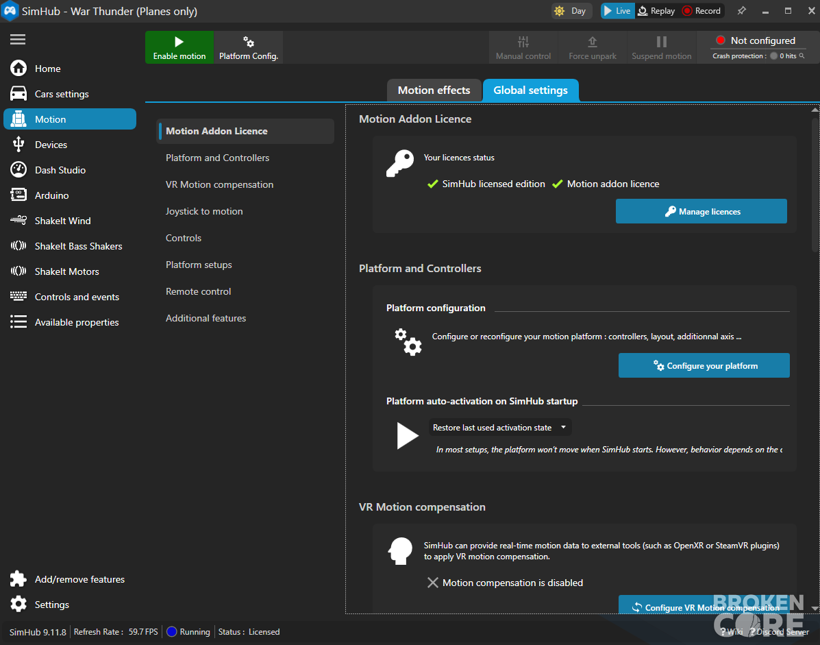This screenshot has width=820, height=645.
Task: Click the Not configured status indicator
Action: [x=755, y=41]
